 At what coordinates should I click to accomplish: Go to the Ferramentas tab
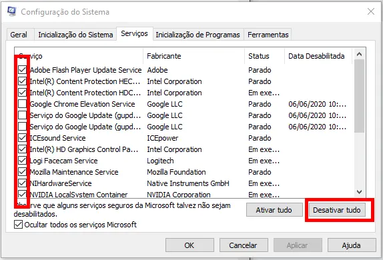pos(268,35)
